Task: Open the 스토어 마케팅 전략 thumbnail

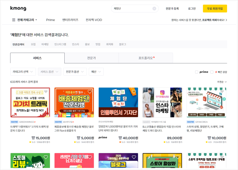Action: (x=206, y=103)
